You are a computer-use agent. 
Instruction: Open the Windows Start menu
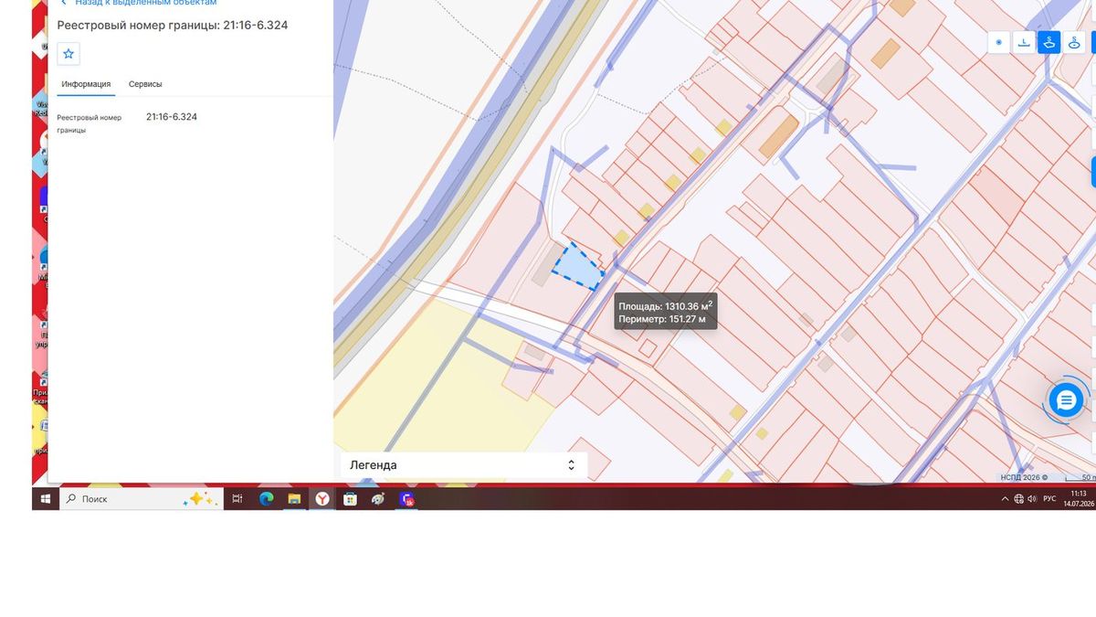(45, 499)
